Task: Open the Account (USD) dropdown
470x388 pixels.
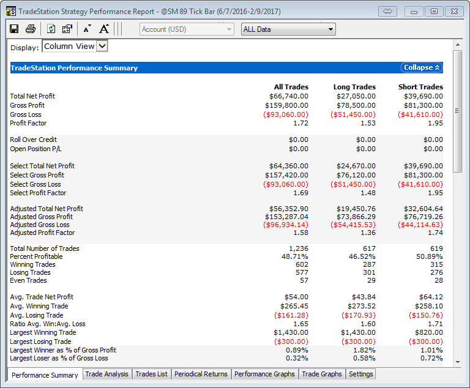Action: [187, 29]
